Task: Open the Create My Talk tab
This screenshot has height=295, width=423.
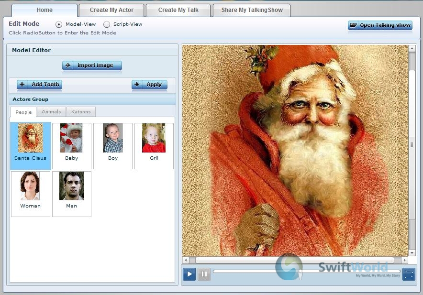Action: pos(178,10)
